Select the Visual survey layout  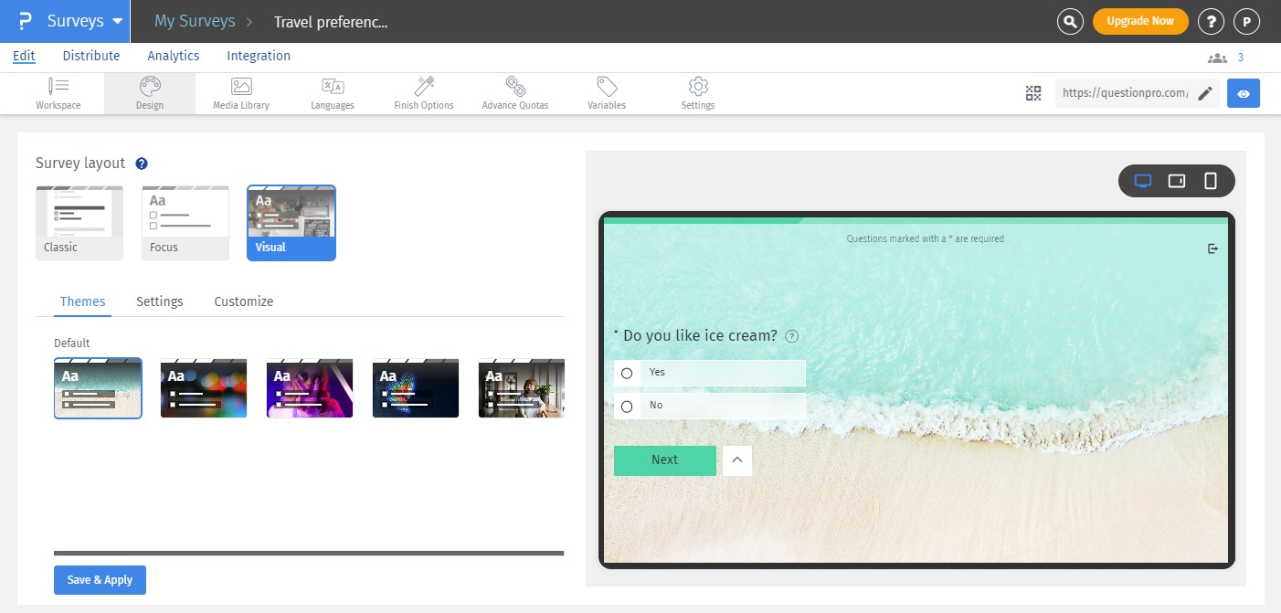pyautogui.click(x=291, y=223)
